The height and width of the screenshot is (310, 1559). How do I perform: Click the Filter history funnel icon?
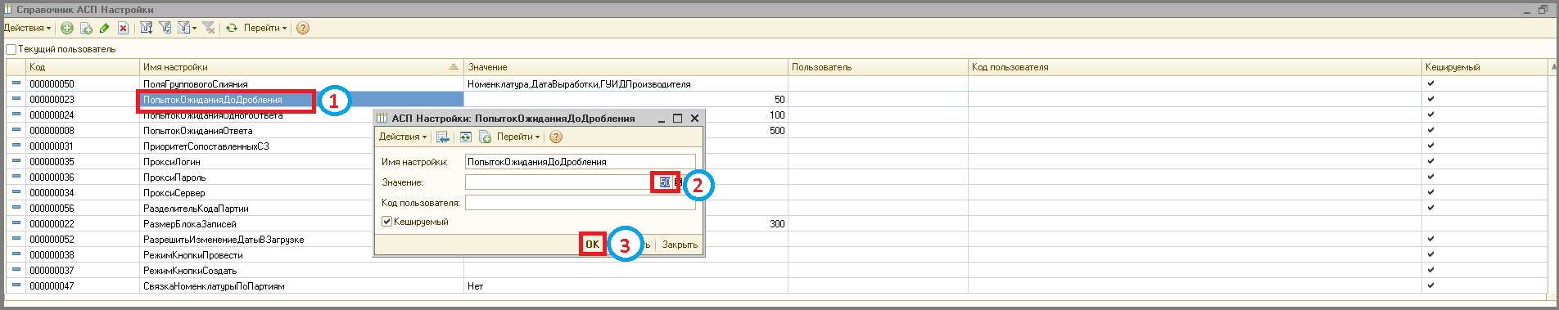click(x=184, y=28)
